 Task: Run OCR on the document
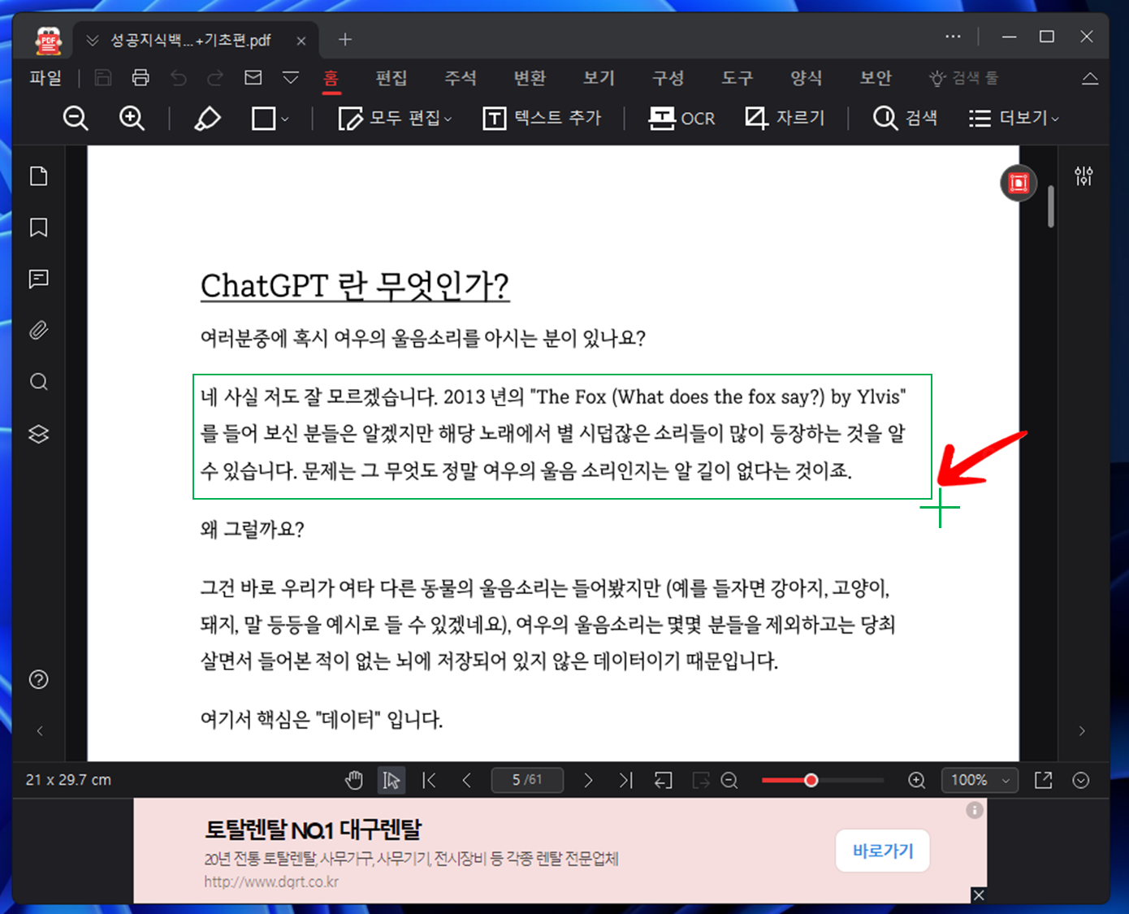(681, 118)
